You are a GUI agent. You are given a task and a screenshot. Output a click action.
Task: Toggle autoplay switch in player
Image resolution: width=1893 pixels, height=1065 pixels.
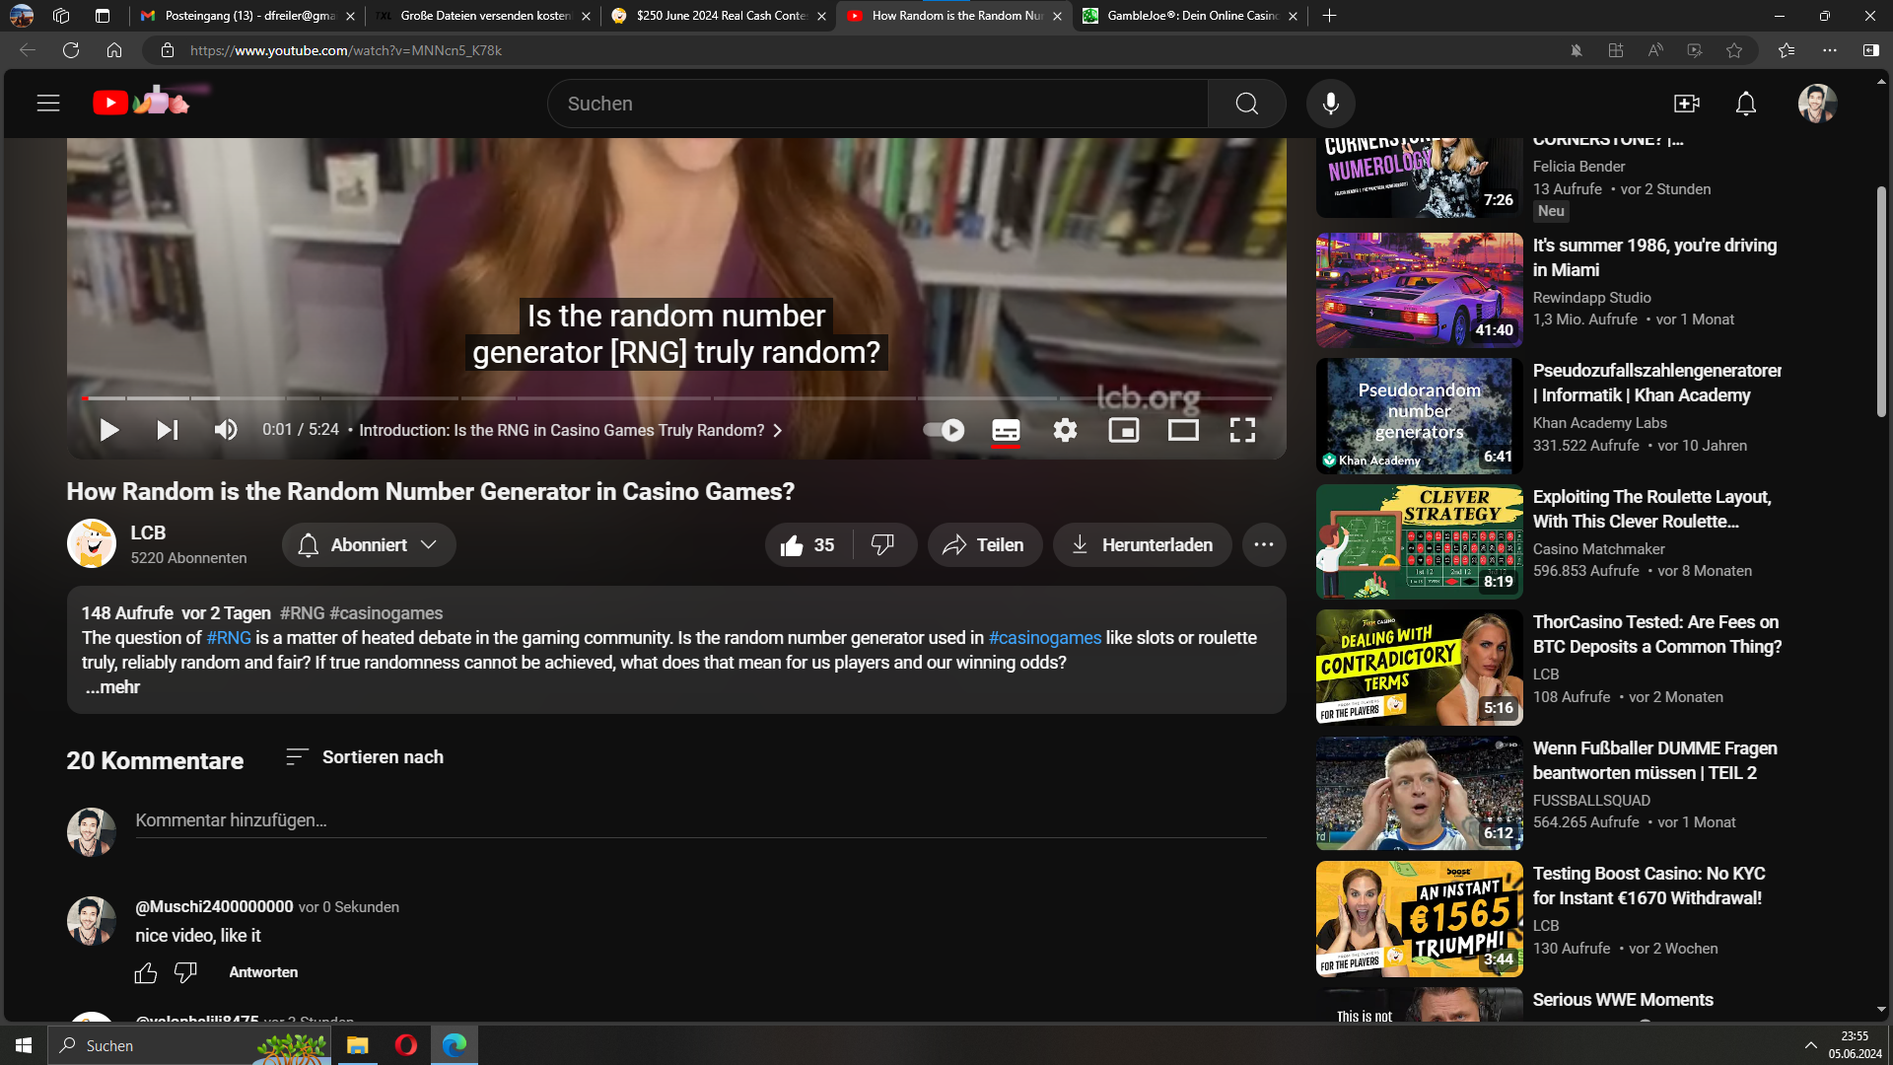click(x=944, y=430)
